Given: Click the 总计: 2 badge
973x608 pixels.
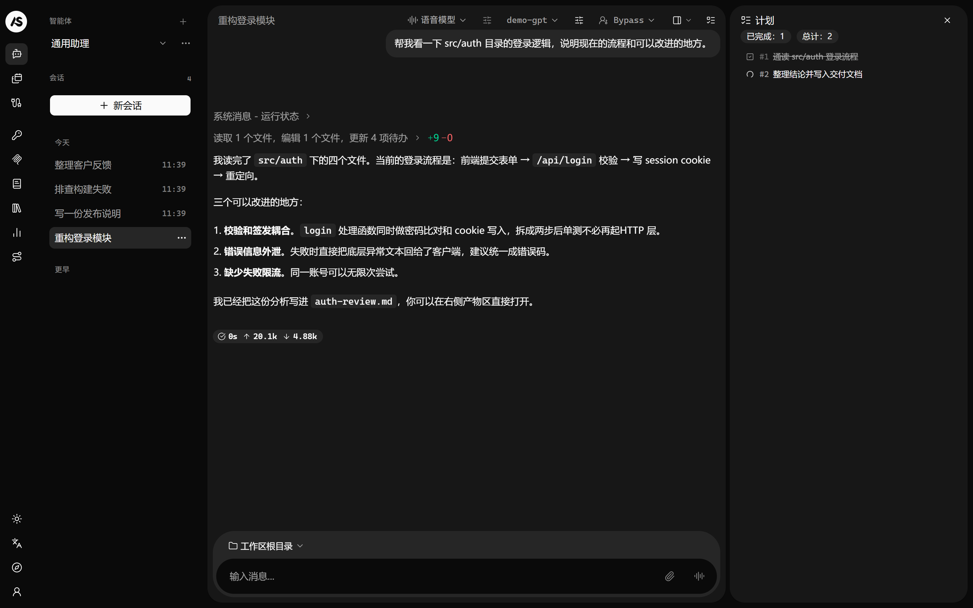Looking at the screenshot, I should coord(817,36).
